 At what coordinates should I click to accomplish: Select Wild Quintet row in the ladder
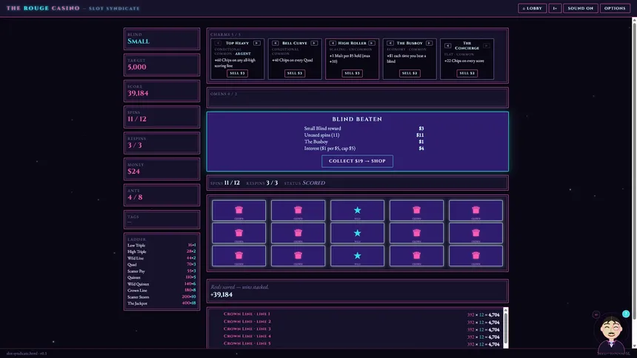point(161,284)
